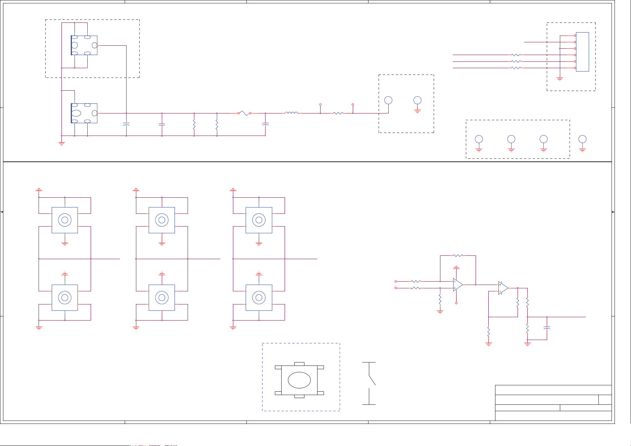Screen dimensions: 631x446
Task: Select the bottom resistor on the connector signal lines
Action: 516,68
